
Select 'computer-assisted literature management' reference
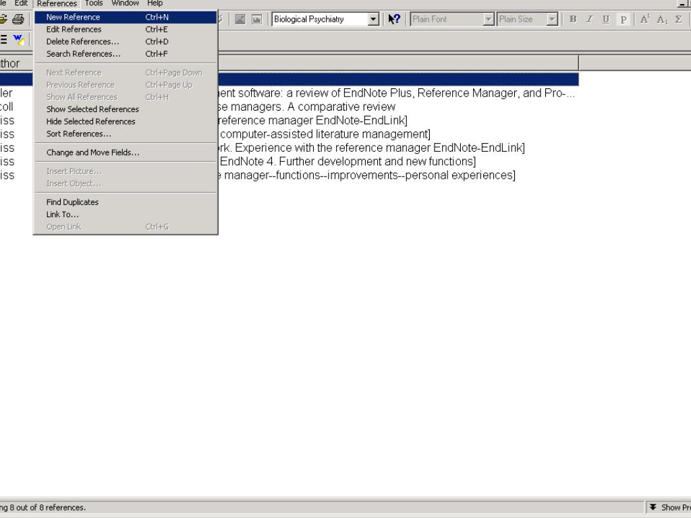325,134
